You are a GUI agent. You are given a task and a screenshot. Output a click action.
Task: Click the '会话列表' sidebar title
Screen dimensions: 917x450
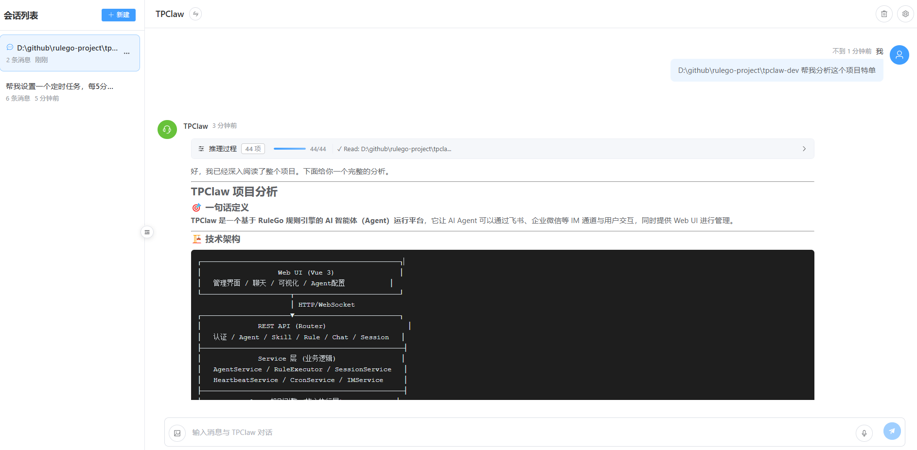coord(21,16)
